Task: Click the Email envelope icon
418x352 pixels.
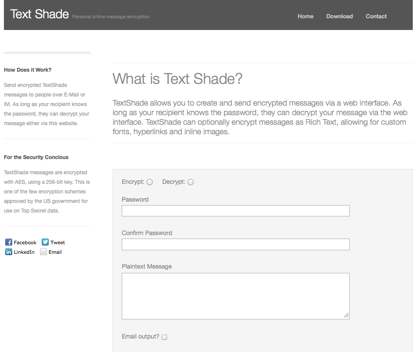Action: tap(44, 252)
